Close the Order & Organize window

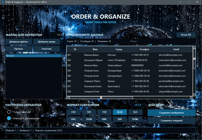pos(197,2)
